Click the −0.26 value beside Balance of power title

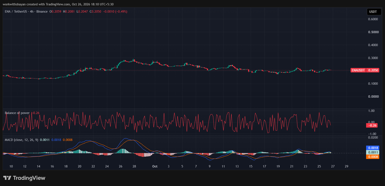[x=36, y=113]
